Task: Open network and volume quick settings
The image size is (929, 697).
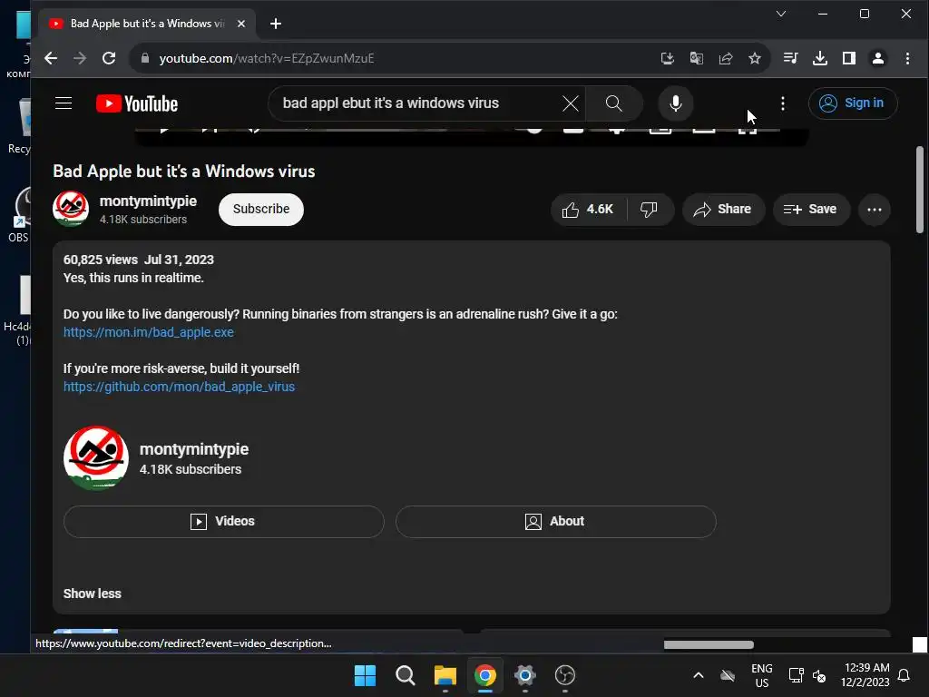Action: tap(807, 675)
